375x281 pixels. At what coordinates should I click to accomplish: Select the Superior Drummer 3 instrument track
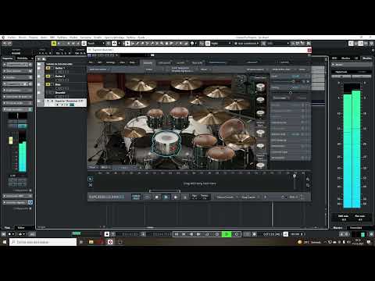pos(65,102)
